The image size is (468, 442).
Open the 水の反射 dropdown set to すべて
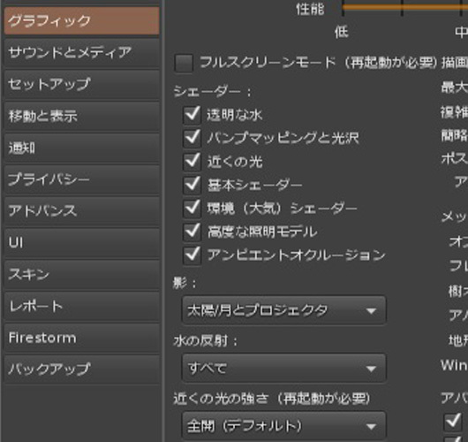(283, 368)
